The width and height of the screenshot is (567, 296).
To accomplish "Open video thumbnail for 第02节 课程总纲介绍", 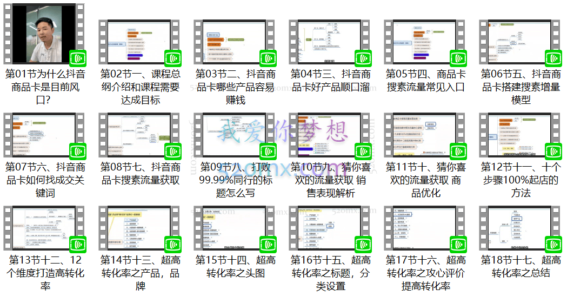I will click(x=139, y=42).
